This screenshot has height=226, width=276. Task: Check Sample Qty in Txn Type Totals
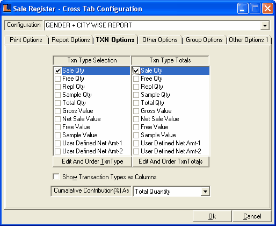tap(136, 95)
